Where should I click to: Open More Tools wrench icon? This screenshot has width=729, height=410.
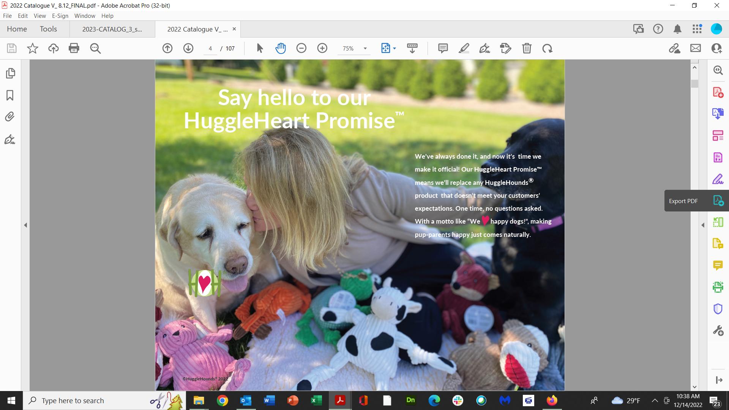point(718,331)
